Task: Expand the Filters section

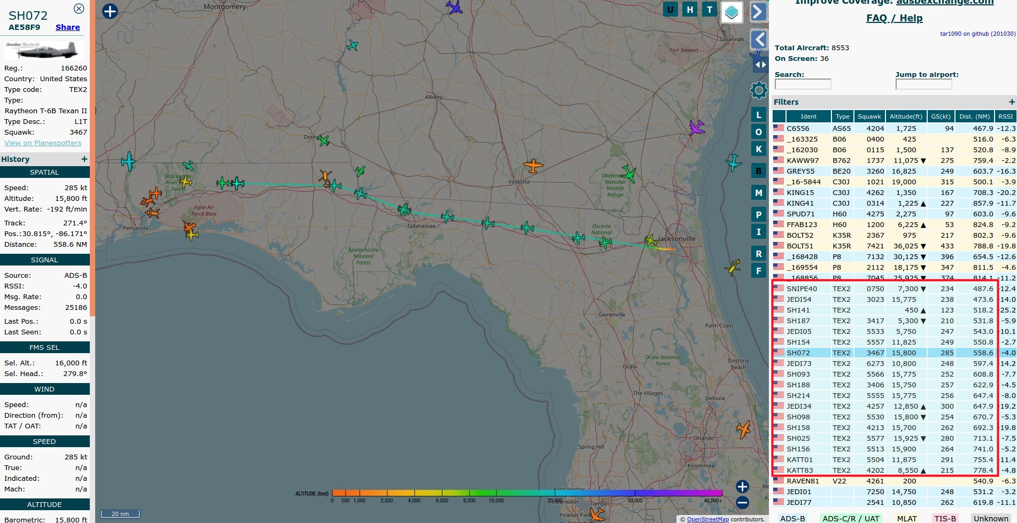Action: (1012, 102)
